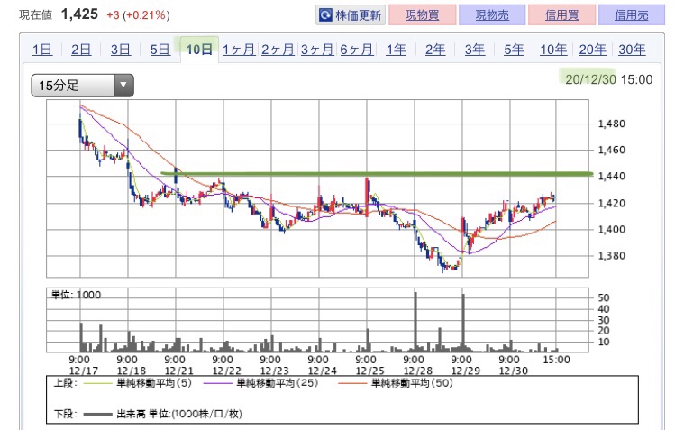Switch to the 30年 chart tab
The width and height of the screenshot is (675, 430).
632,50
